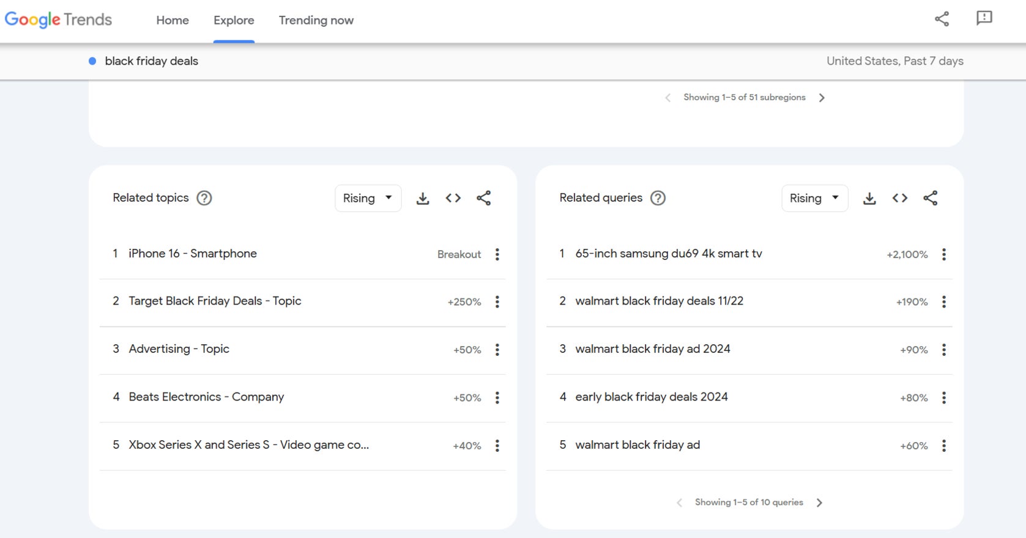Image resolution: width=1026 pixels, height=538 pixels.
Task: Open the send feedback icon
Action: 984,18
